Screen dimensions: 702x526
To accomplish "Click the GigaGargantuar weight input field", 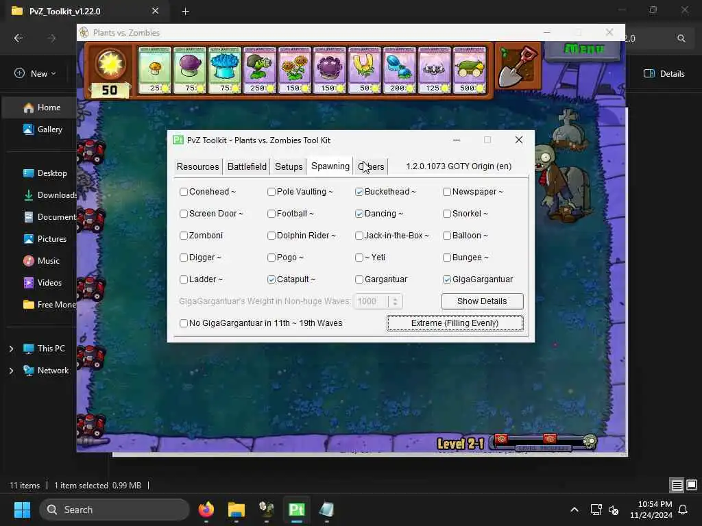I will pos(371,301).
